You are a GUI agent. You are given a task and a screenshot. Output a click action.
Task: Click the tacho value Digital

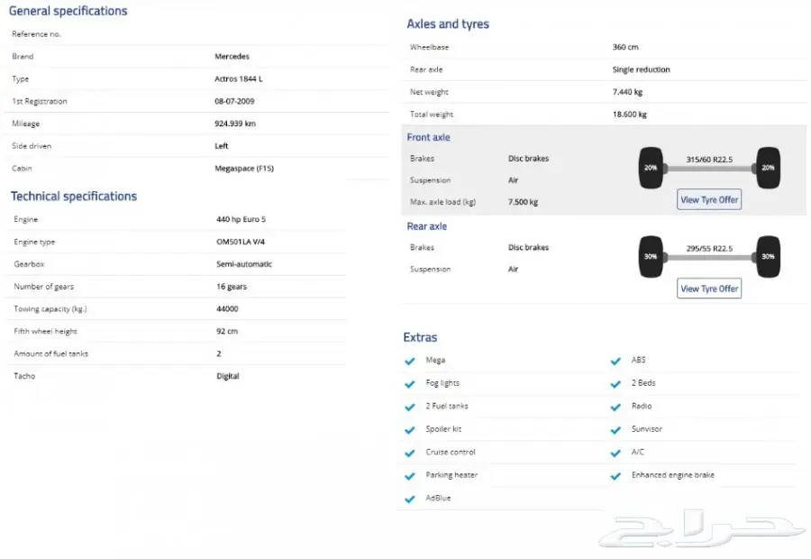pyautogui.click(x=228, y=376)
